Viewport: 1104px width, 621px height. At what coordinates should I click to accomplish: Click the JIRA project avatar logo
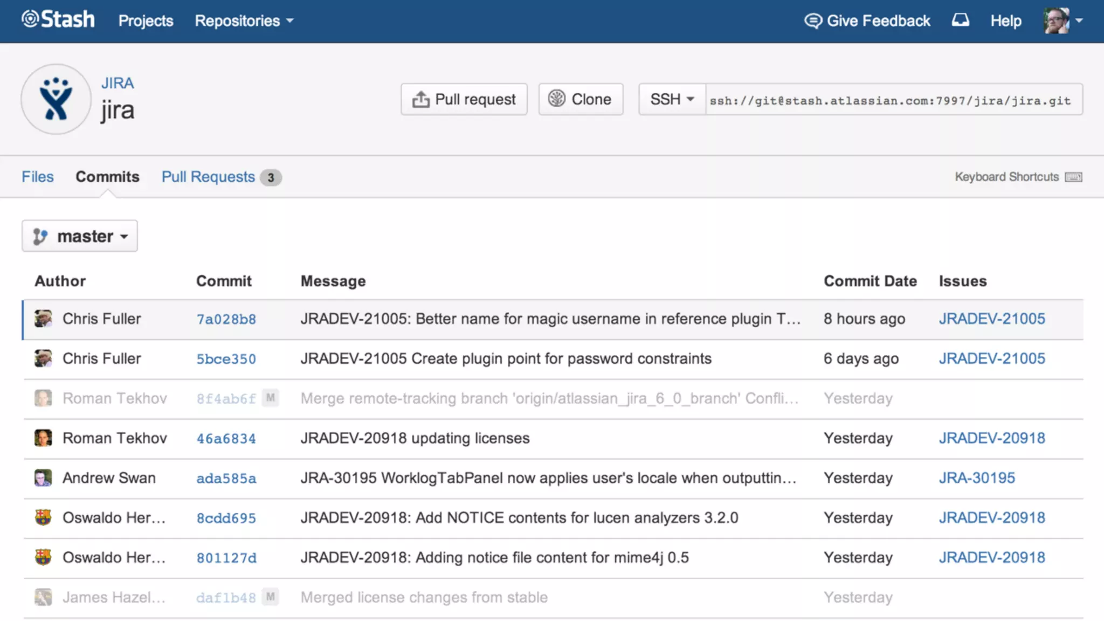click(x=56, y=100)
